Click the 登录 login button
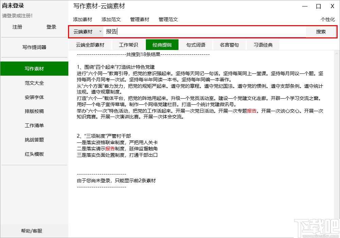340x238 pixels. [51, 27]
